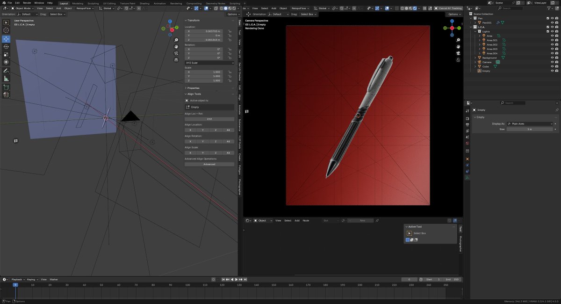Open the Photographer tab in left sidebar
The width and height of the screenshot is (561, 304).
(240, 187)
